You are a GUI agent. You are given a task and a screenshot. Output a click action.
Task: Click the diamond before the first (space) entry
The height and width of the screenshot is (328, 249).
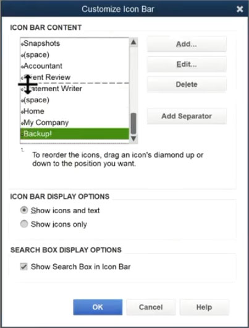(x=22, y=55)
